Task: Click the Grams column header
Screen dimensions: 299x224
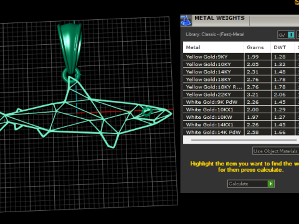Action: 257,47
